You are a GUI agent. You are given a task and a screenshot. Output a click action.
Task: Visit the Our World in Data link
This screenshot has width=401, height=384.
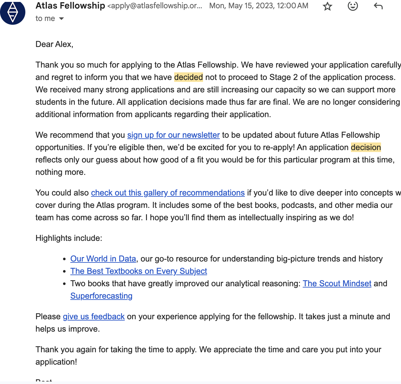(x=103, y=259)
